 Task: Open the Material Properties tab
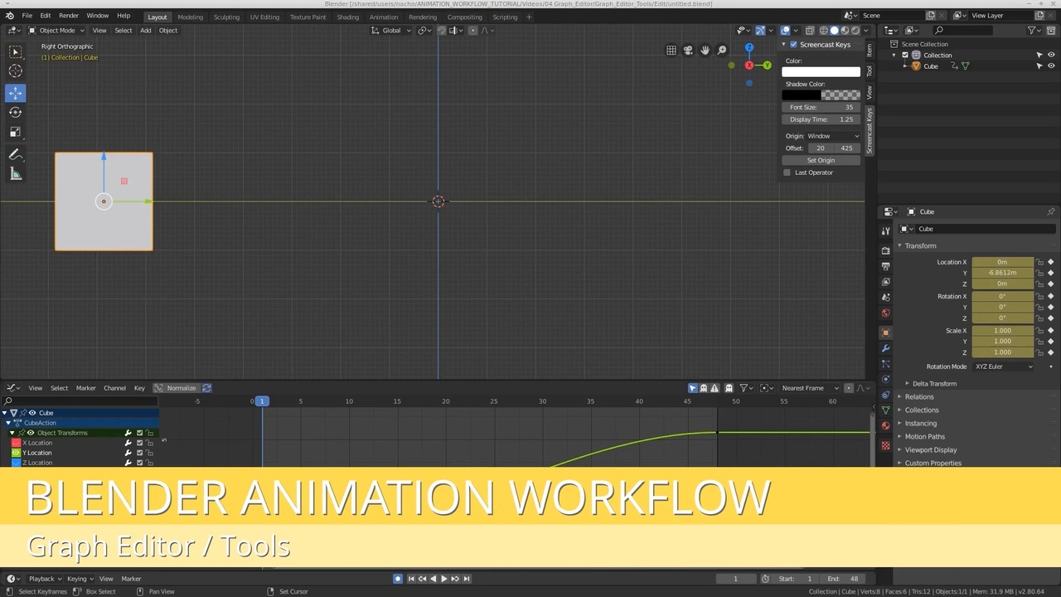[885, 425]
